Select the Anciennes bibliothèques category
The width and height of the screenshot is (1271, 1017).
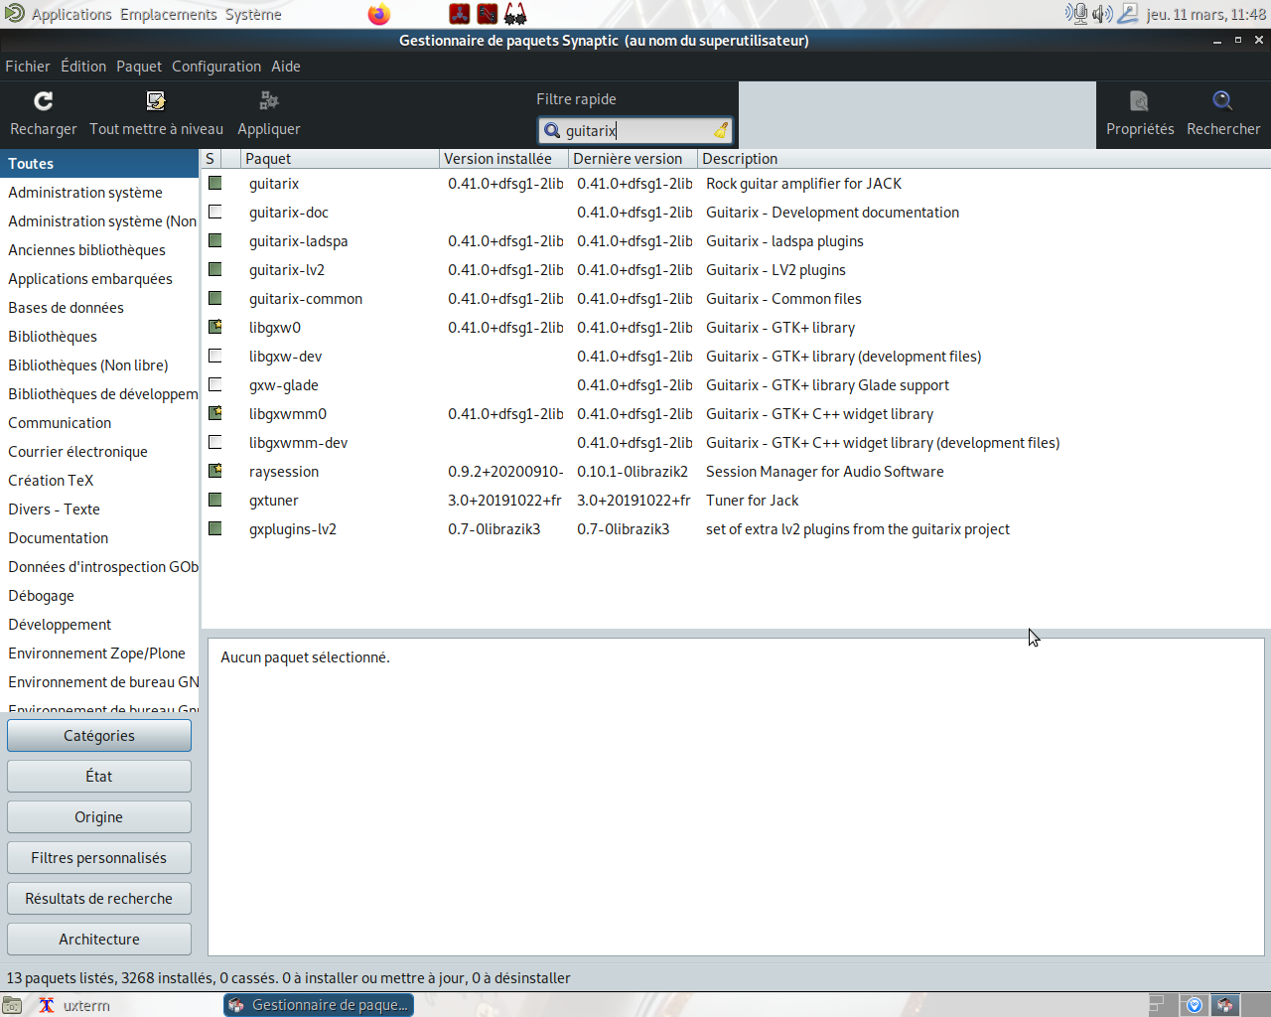(x=99, y=250)
